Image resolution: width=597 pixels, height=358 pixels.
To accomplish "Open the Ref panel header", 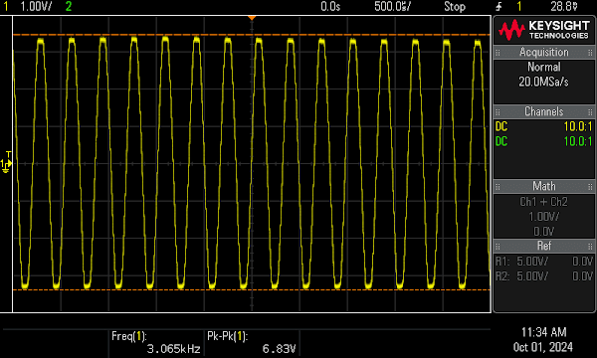I will 543,246.
